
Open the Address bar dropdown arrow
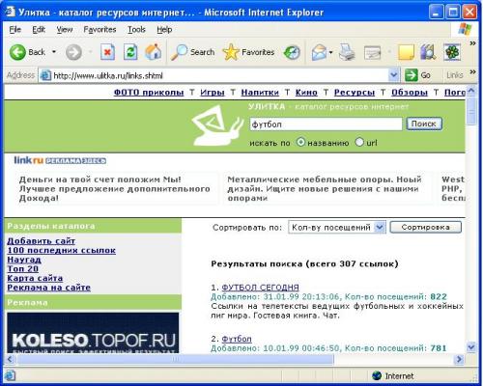pyautogui.click(x=393, y=75)
